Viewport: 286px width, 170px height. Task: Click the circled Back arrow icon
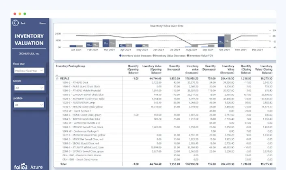click(x=15, y=23)
